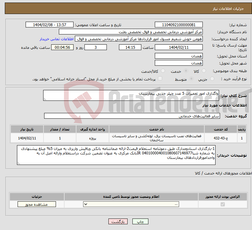Screen dimensions: 252x230
Task: Click the delivery city field همدان
Action: coord(178,63)
